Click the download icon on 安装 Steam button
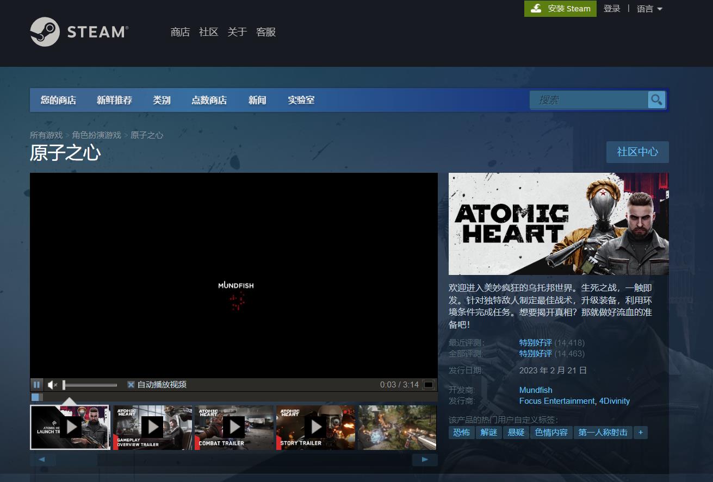 536,9
